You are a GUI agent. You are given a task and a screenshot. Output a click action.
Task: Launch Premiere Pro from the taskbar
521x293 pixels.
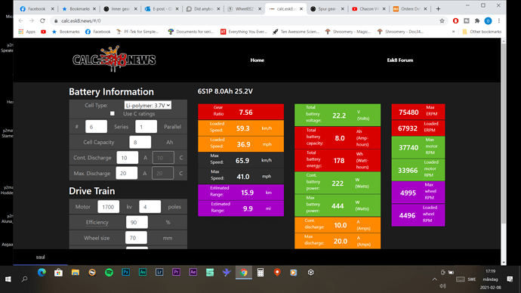click(176, 273)
